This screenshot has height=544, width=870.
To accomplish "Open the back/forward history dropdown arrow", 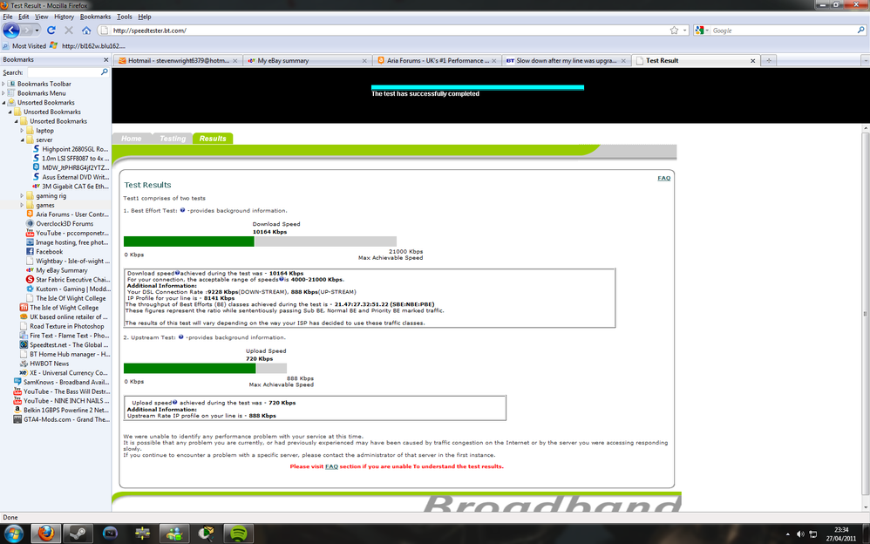I will click(37, 31).
